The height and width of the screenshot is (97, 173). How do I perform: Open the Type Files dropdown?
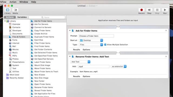point(91,45)
